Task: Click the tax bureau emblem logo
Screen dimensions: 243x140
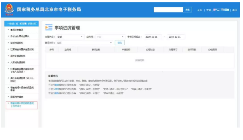Action: pyautogui.click(x=9, y=10)
